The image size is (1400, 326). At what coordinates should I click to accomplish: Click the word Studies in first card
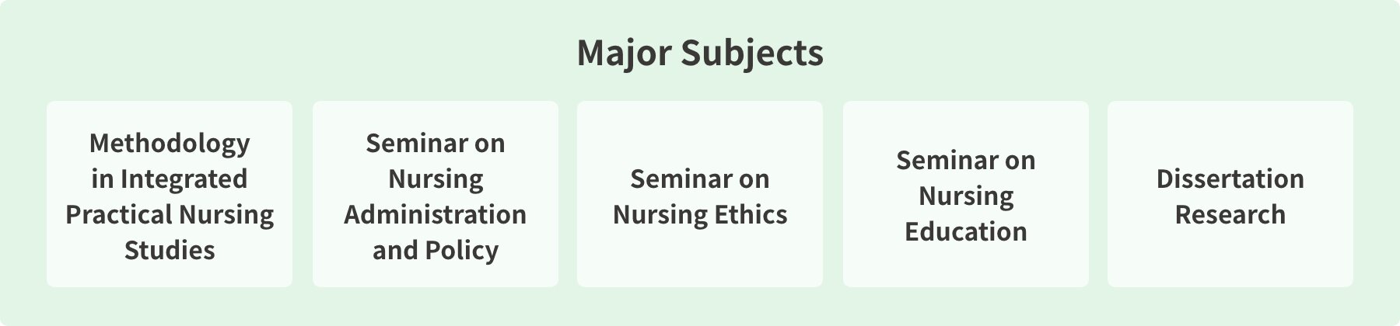(170, 250)
